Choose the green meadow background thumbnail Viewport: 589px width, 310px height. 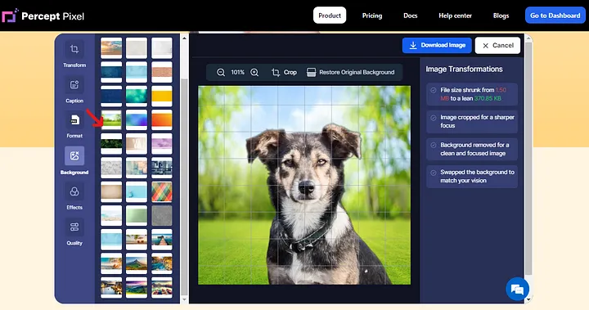pyautogui.click(x=111, y=120)
